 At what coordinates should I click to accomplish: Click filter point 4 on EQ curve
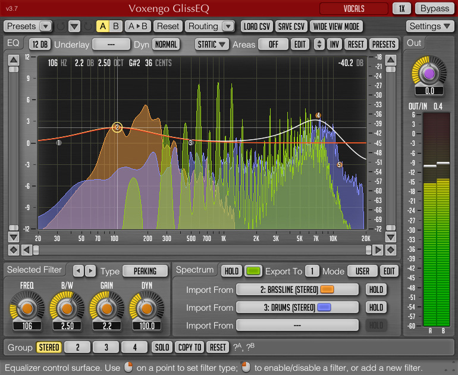point(318,115)
